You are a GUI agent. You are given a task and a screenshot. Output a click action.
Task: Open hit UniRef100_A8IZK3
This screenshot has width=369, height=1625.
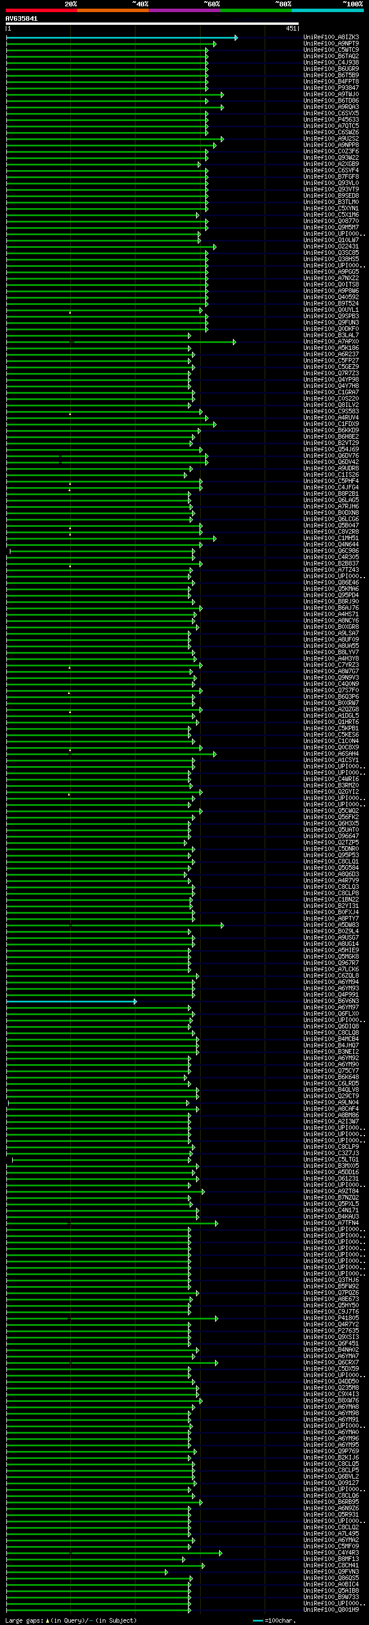331,37
